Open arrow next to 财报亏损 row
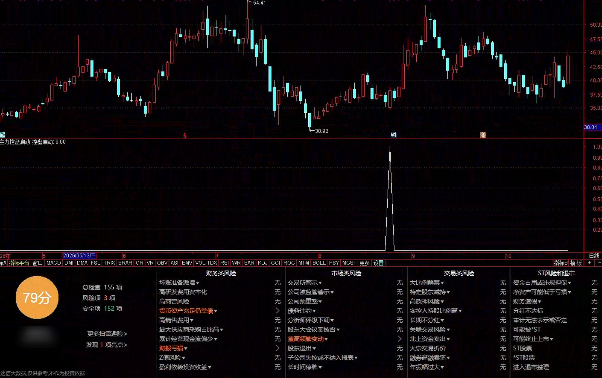The height and width of the screenshot is (378, 602). (x=277, y=348)
